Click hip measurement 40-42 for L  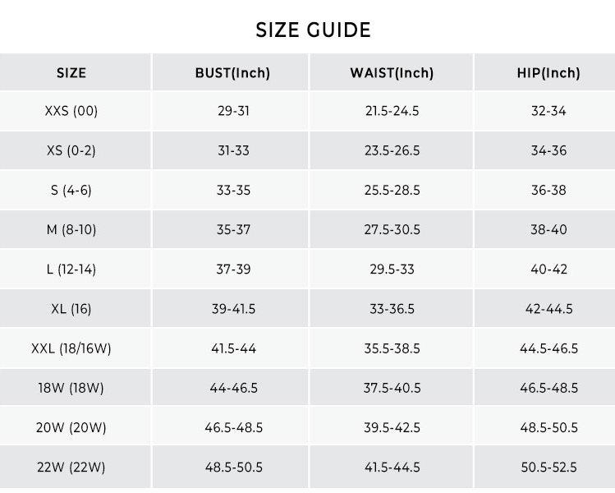[548, 270]
